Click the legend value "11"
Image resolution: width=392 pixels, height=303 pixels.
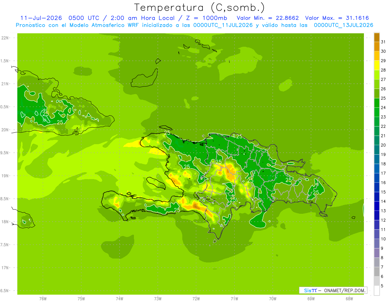click(383, 230)
